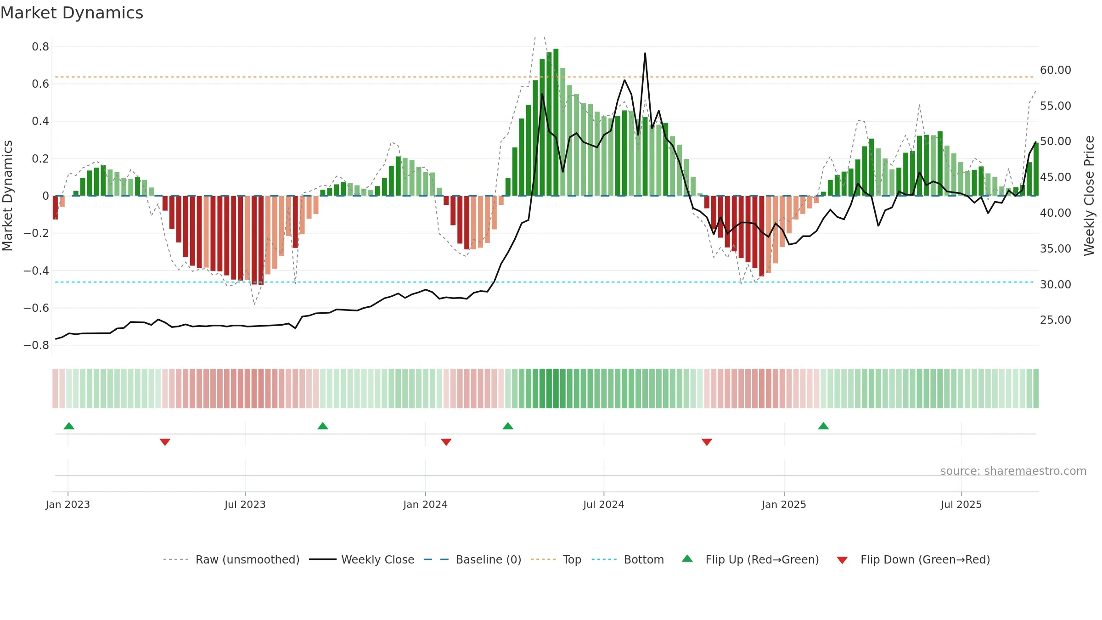Click the 25.00 price axis tick
The height and width of the screenshot is (620, 1102).
coord(1056,320)
